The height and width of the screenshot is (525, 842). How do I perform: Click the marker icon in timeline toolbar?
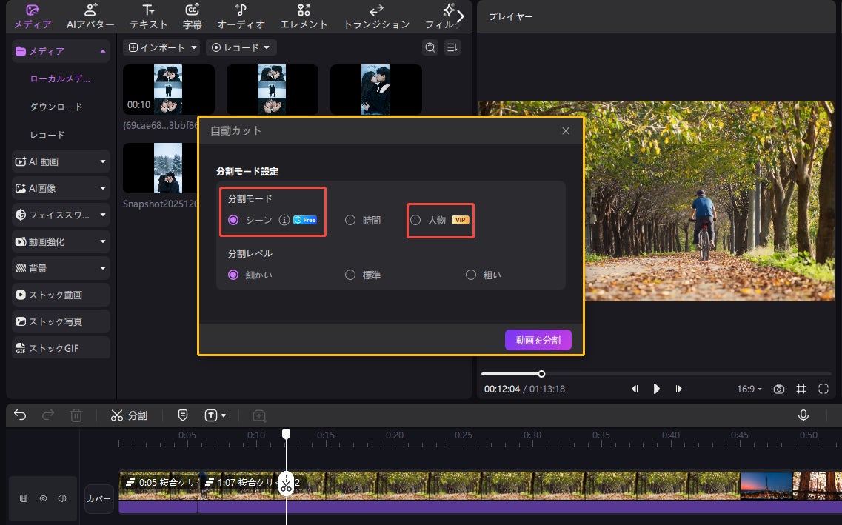pyautogui.click(x=182, y=415)
